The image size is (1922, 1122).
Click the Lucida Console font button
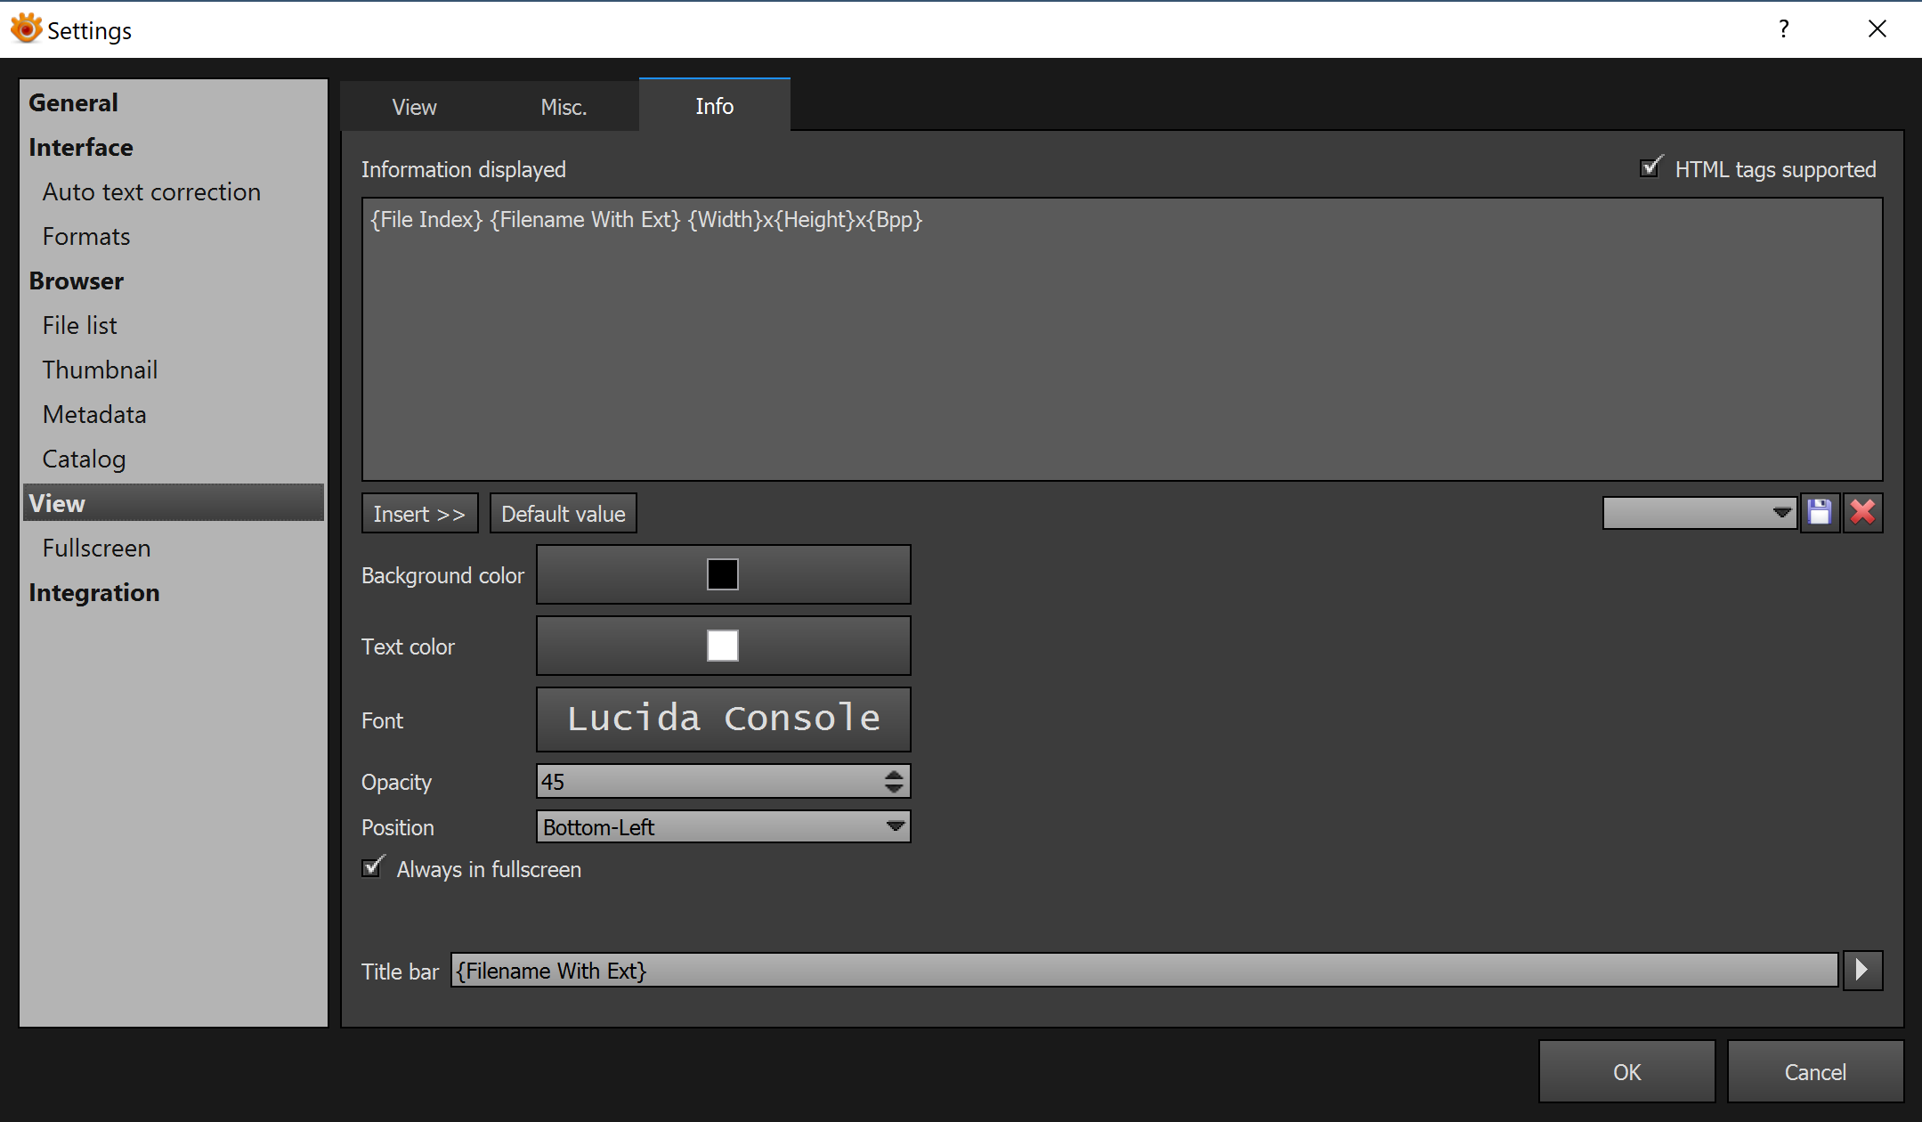(723, 719)
